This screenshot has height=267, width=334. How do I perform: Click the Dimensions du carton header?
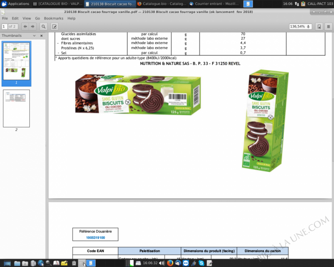pos(263,251)
